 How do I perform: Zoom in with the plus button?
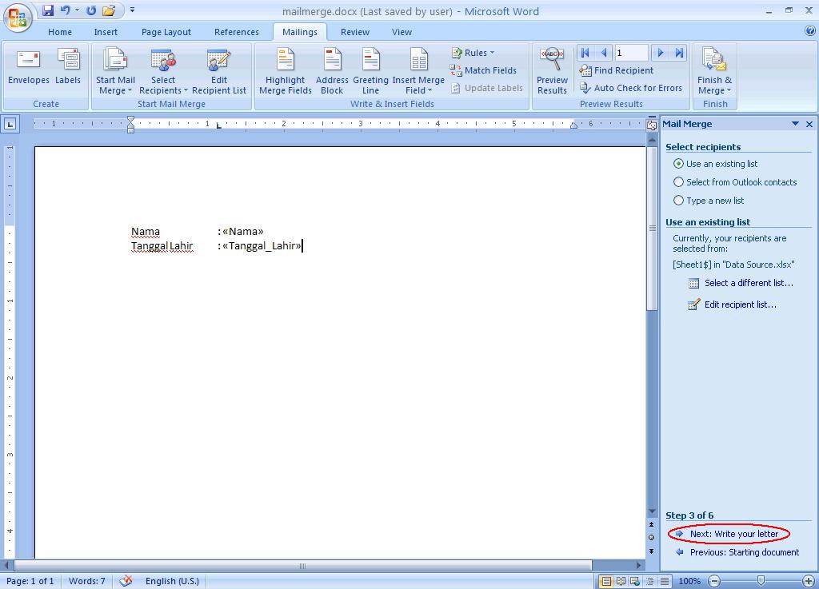click(809, 581)
